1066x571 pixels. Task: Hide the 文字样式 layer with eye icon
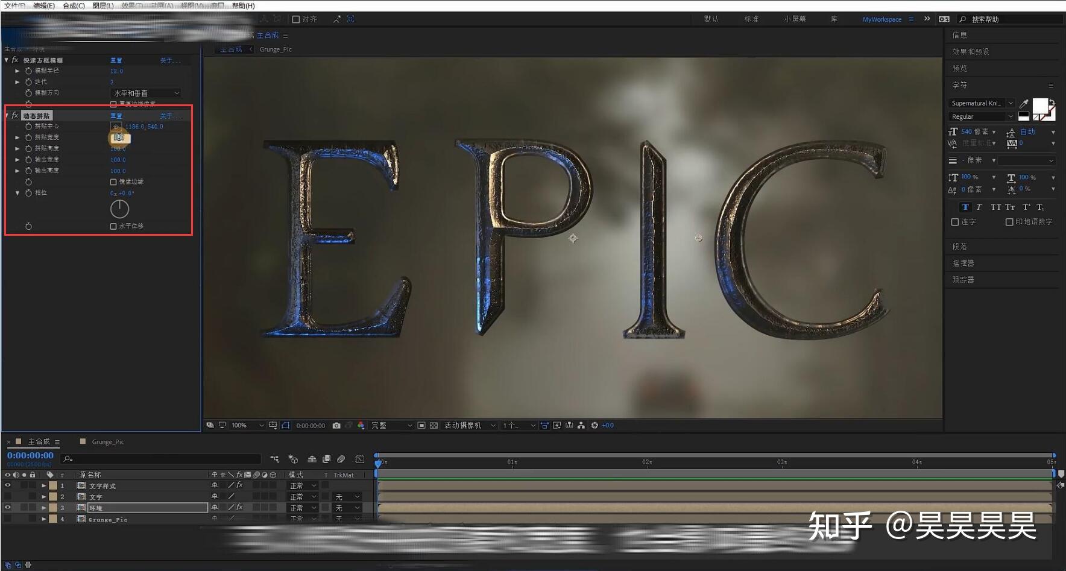tap(8, 485)
